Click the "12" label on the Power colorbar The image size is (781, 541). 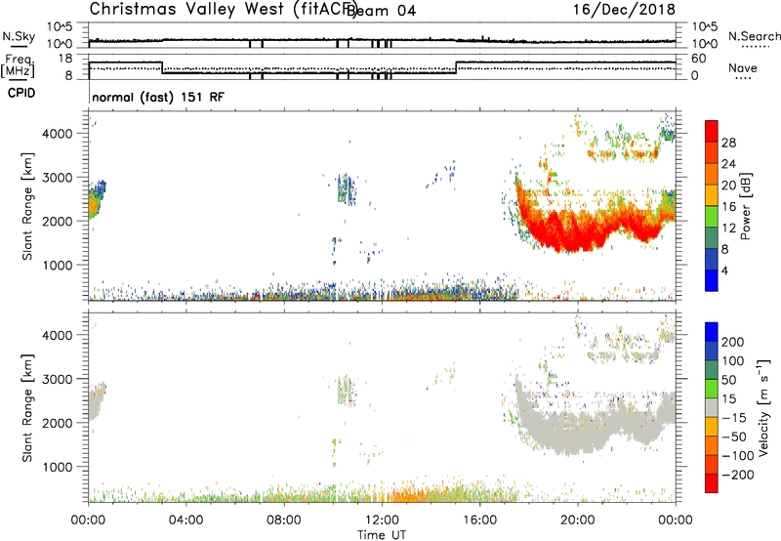coord(728,229)
